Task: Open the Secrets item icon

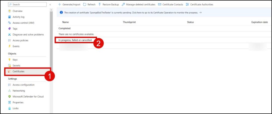Action: point(10,66)
